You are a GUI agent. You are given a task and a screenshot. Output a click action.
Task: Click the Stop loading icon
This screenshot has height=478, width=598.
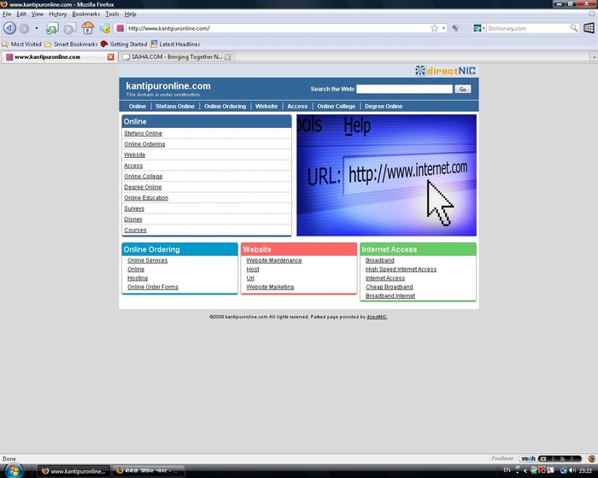pos(68,28)
